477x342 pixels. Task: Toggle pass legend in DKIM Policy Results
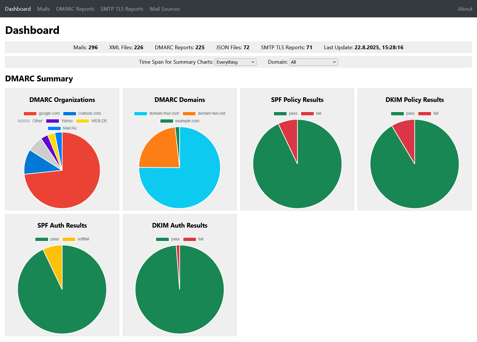[x=403, y=114]
